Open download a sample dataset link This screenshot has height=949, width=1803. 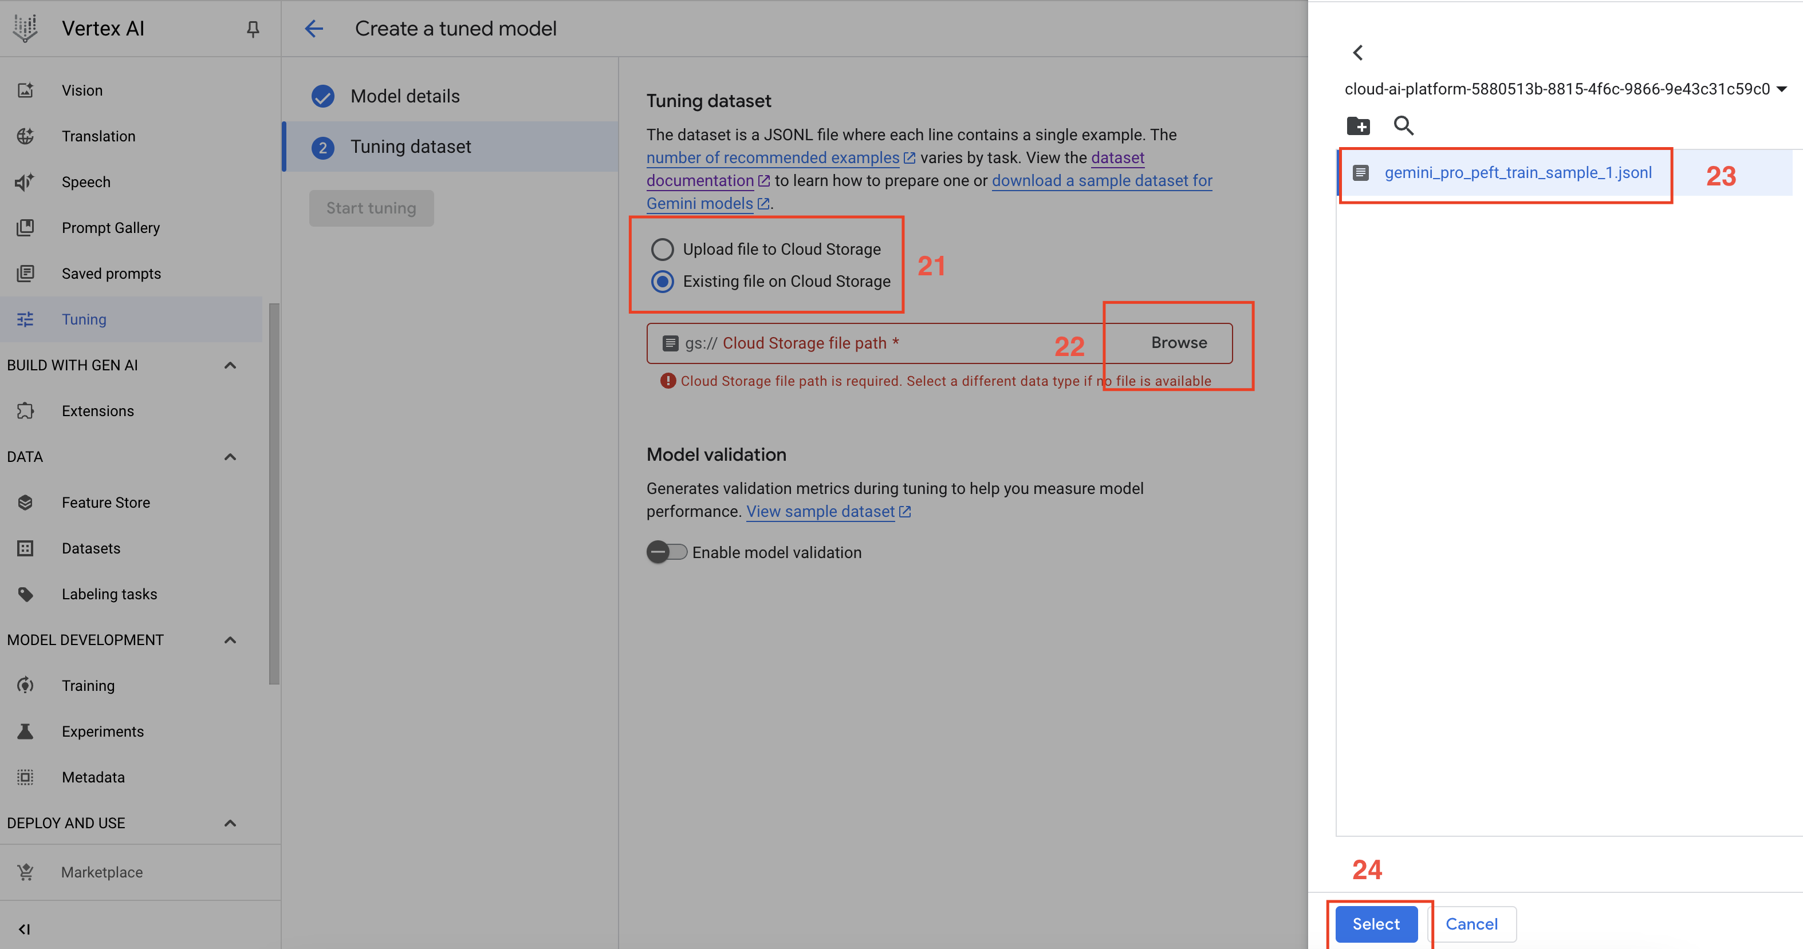coord(1102,181)
